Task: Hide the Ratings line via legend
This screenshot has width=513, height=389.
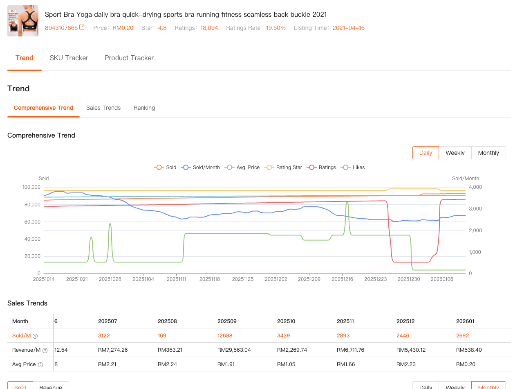Action: pos(322,167)
